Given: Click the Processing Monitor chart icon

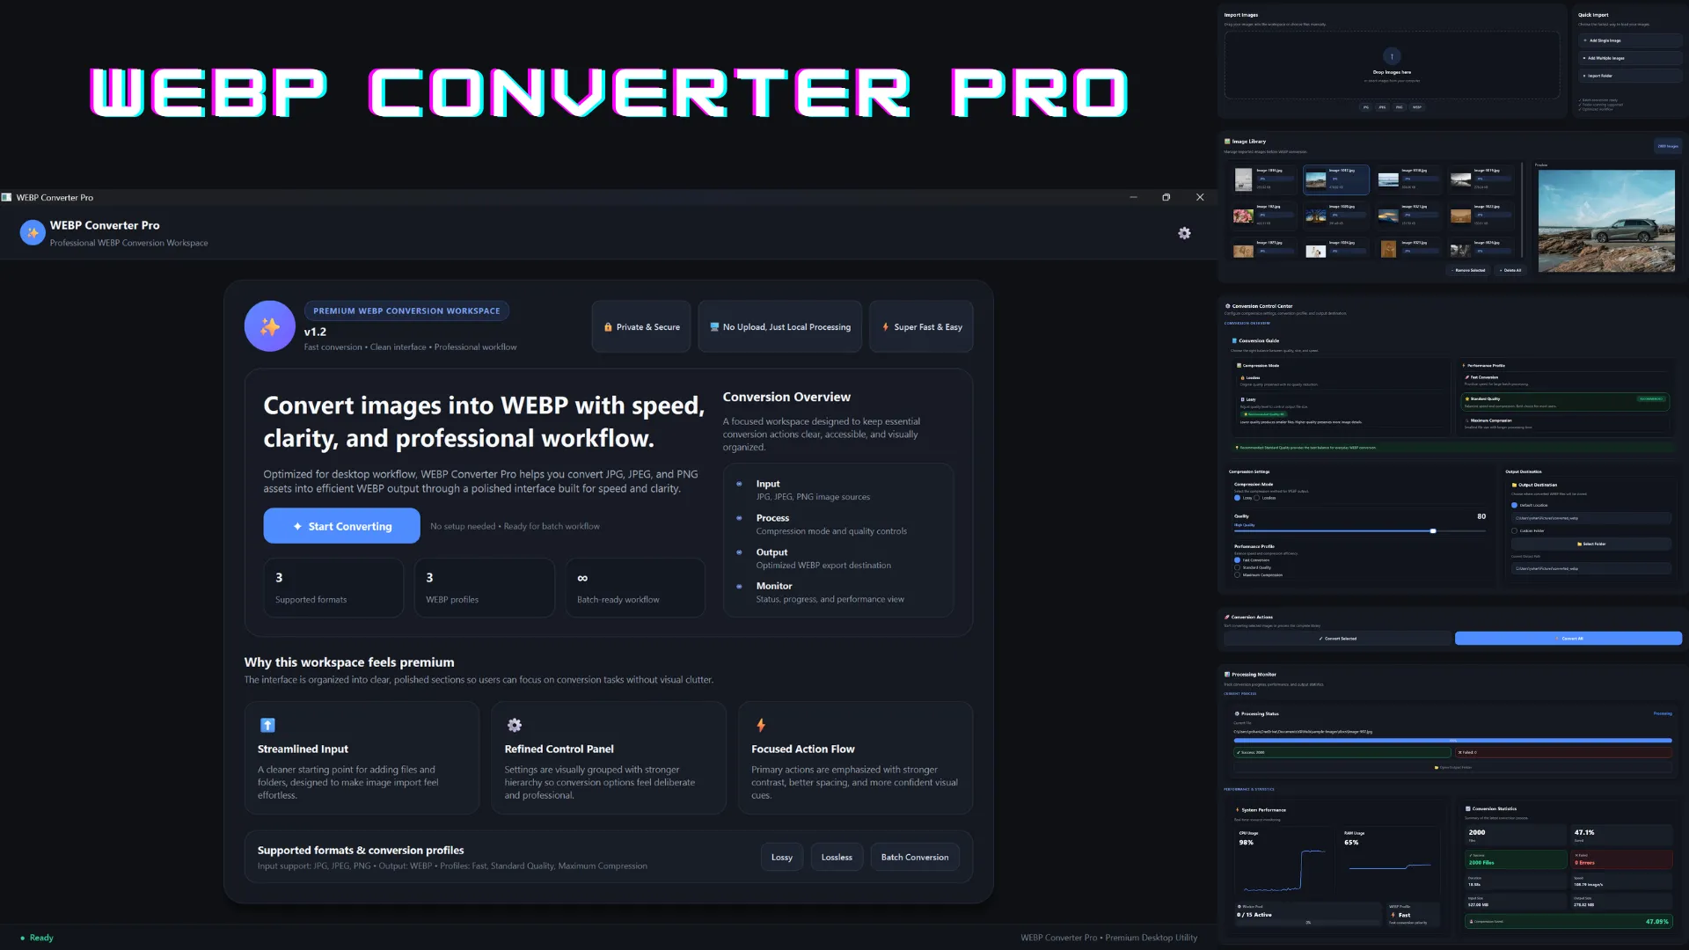Looking at the screenshot, I should (1227, 675).
